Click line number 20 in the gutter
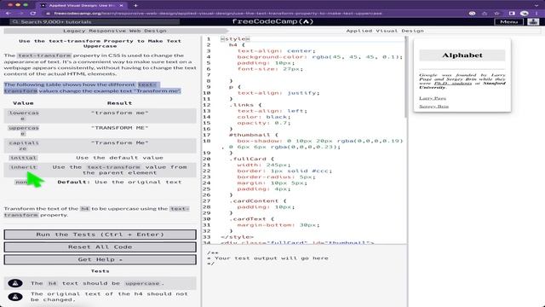This screenshot has width=545, height=307. pos(206,159)
